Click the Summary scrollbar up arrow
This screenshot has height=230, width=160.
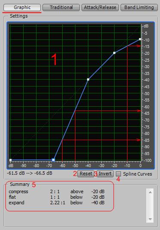pos(150,192)
